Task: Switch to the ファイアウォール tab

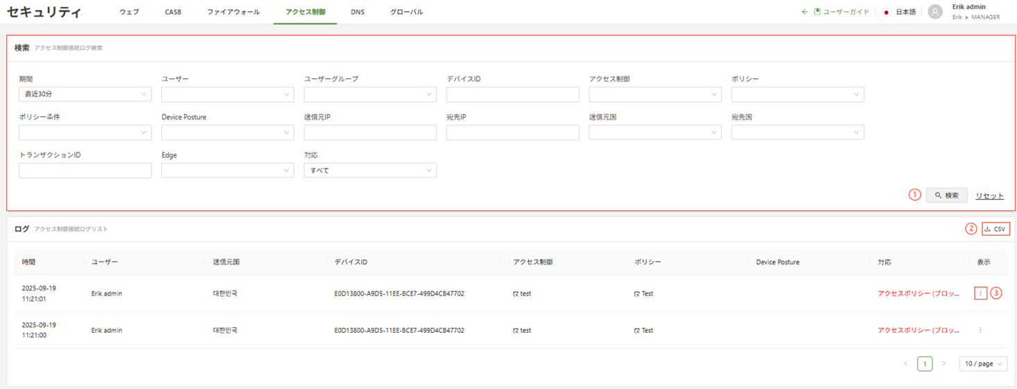Action: (233, 12)
